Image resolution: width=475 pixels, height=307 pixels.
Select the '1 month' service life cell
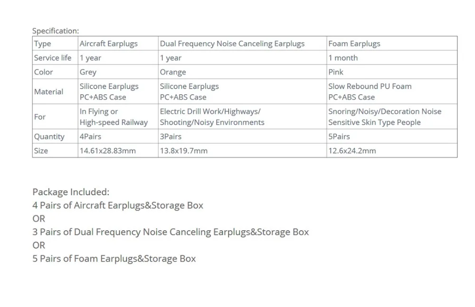coord(392,58)
